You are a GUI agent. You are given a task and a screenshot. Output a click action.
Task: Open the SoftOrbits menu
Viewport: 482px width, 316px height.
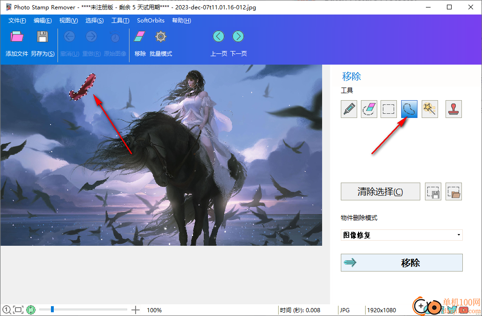pyautogui.click(x=151, y=21)
